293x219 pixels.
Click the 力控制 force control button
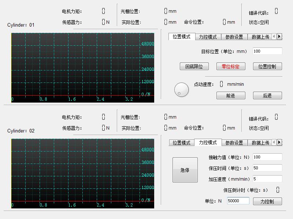pos(267,201)
